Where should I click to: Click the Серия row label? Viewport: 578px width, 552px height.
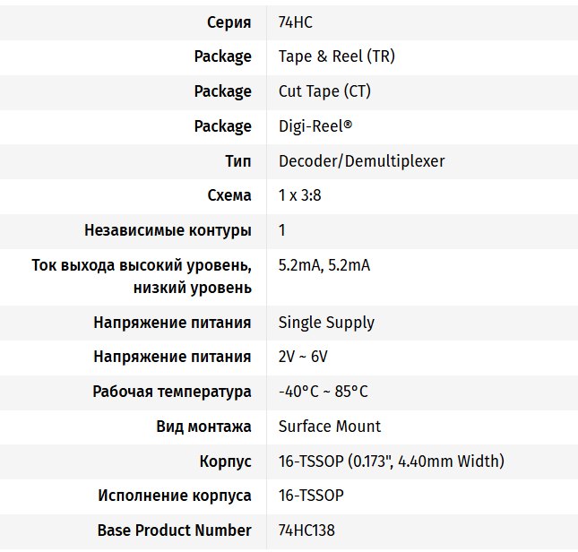coord(229,22)
